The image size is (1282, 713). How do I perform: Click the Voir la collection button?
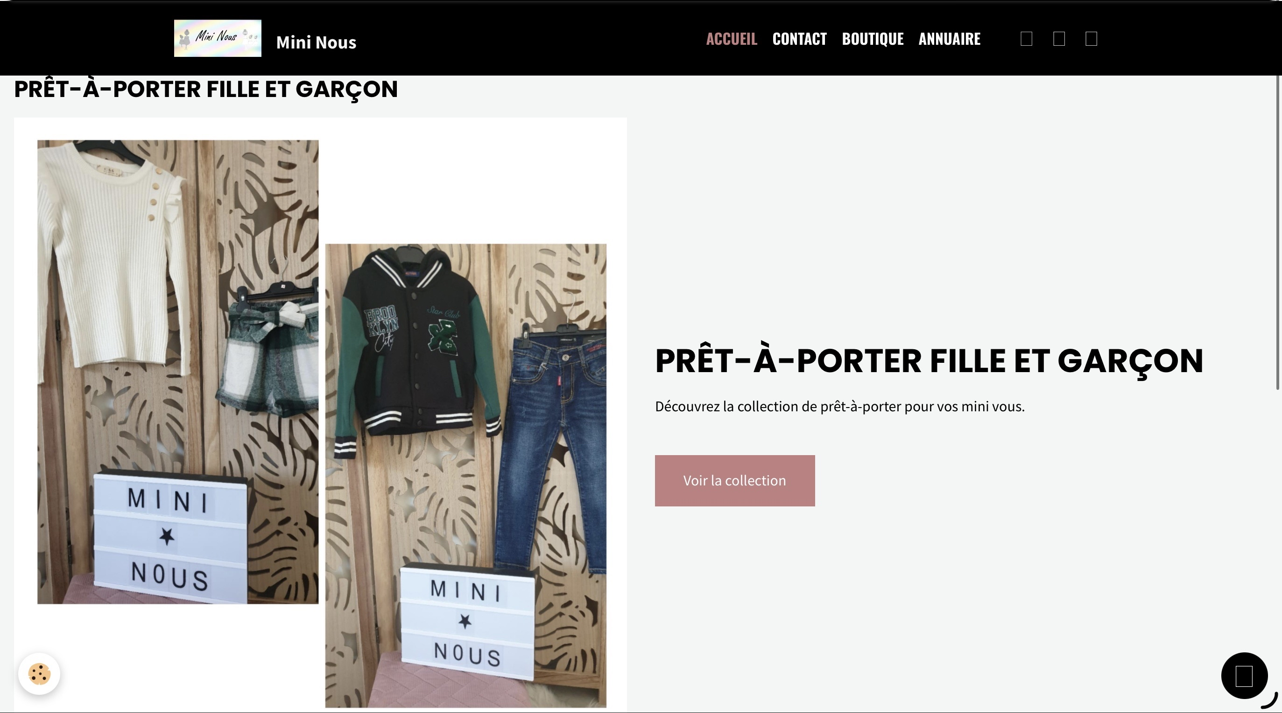pyautogui.click(x=734, y=481)
